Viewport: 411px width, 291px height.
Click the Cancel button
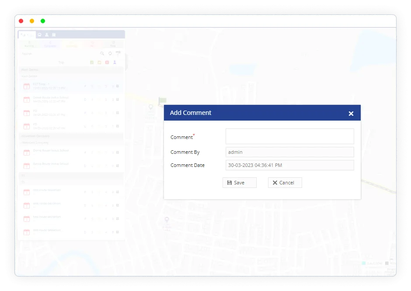coord(285,183)
